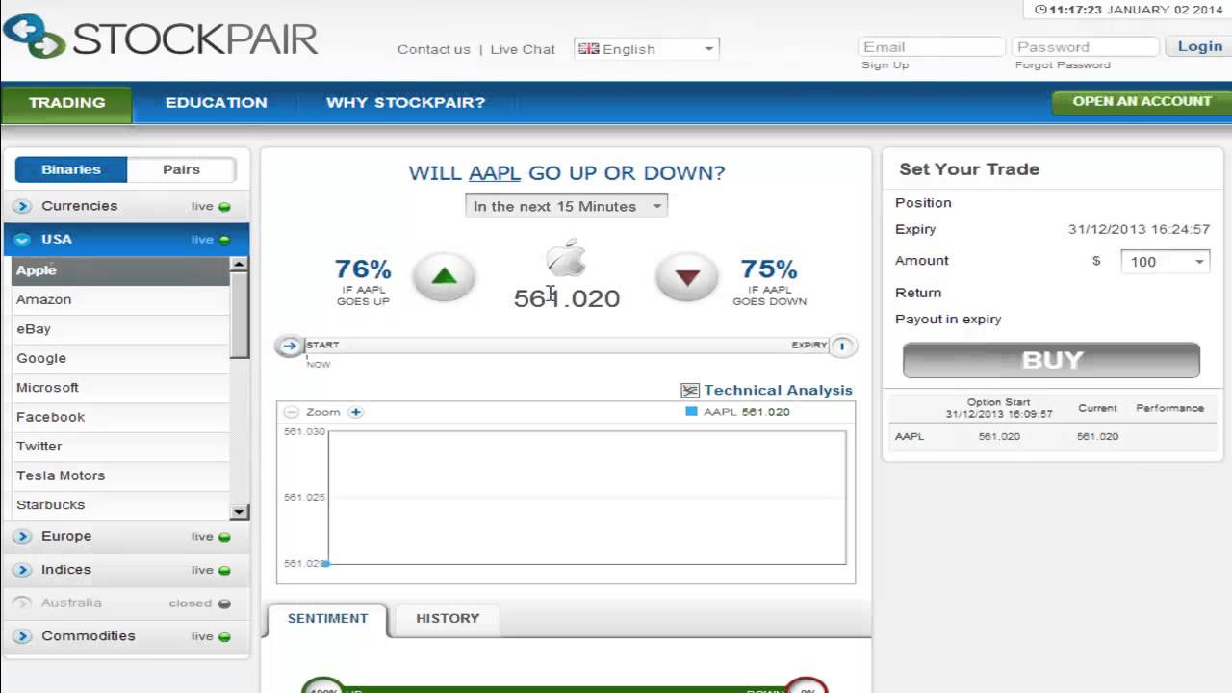
Task: Switch to Pairs mode
Action: click(181, 169)
